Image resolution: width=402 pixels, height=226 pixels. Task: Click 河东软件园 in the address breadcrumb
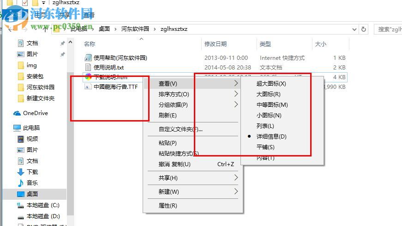pos(135,29)
